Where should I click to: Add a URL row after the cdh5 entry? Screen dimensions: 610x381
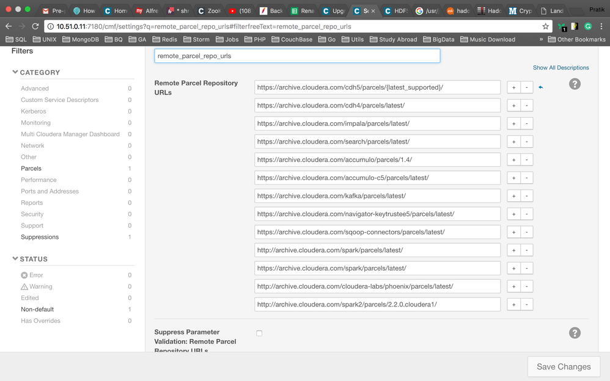pos(513,87)
